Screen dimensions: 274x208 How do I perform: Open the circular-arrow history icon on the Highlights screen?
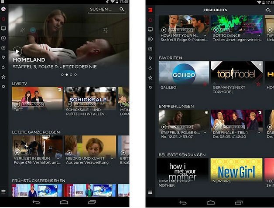pyautogui.click(x=150, y=68)
